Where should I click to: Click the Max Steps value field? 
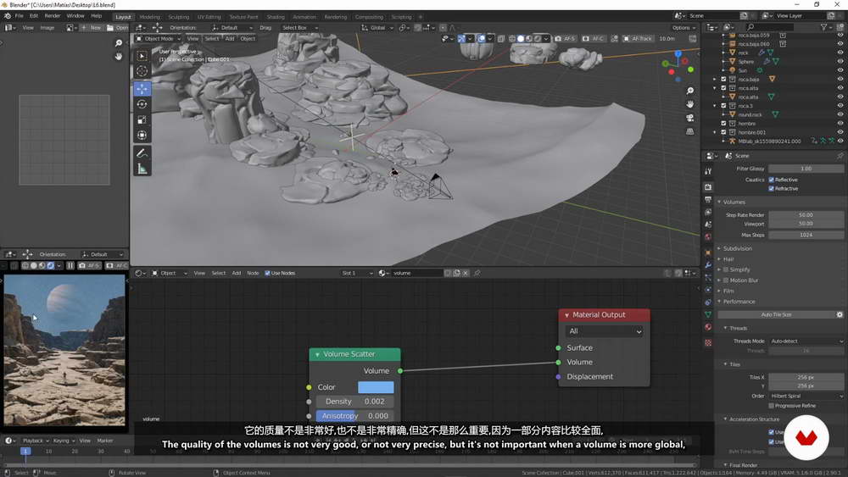click(806, 235)
